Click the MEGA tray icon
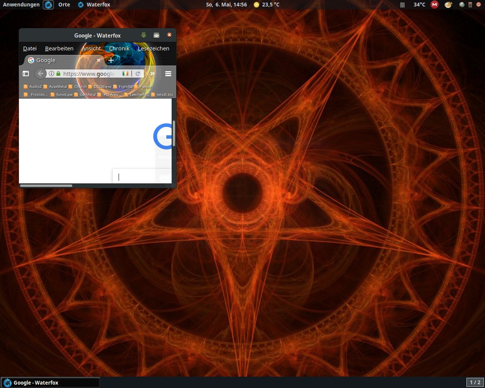This screenshot has width=485, height=388. point(435,5)
